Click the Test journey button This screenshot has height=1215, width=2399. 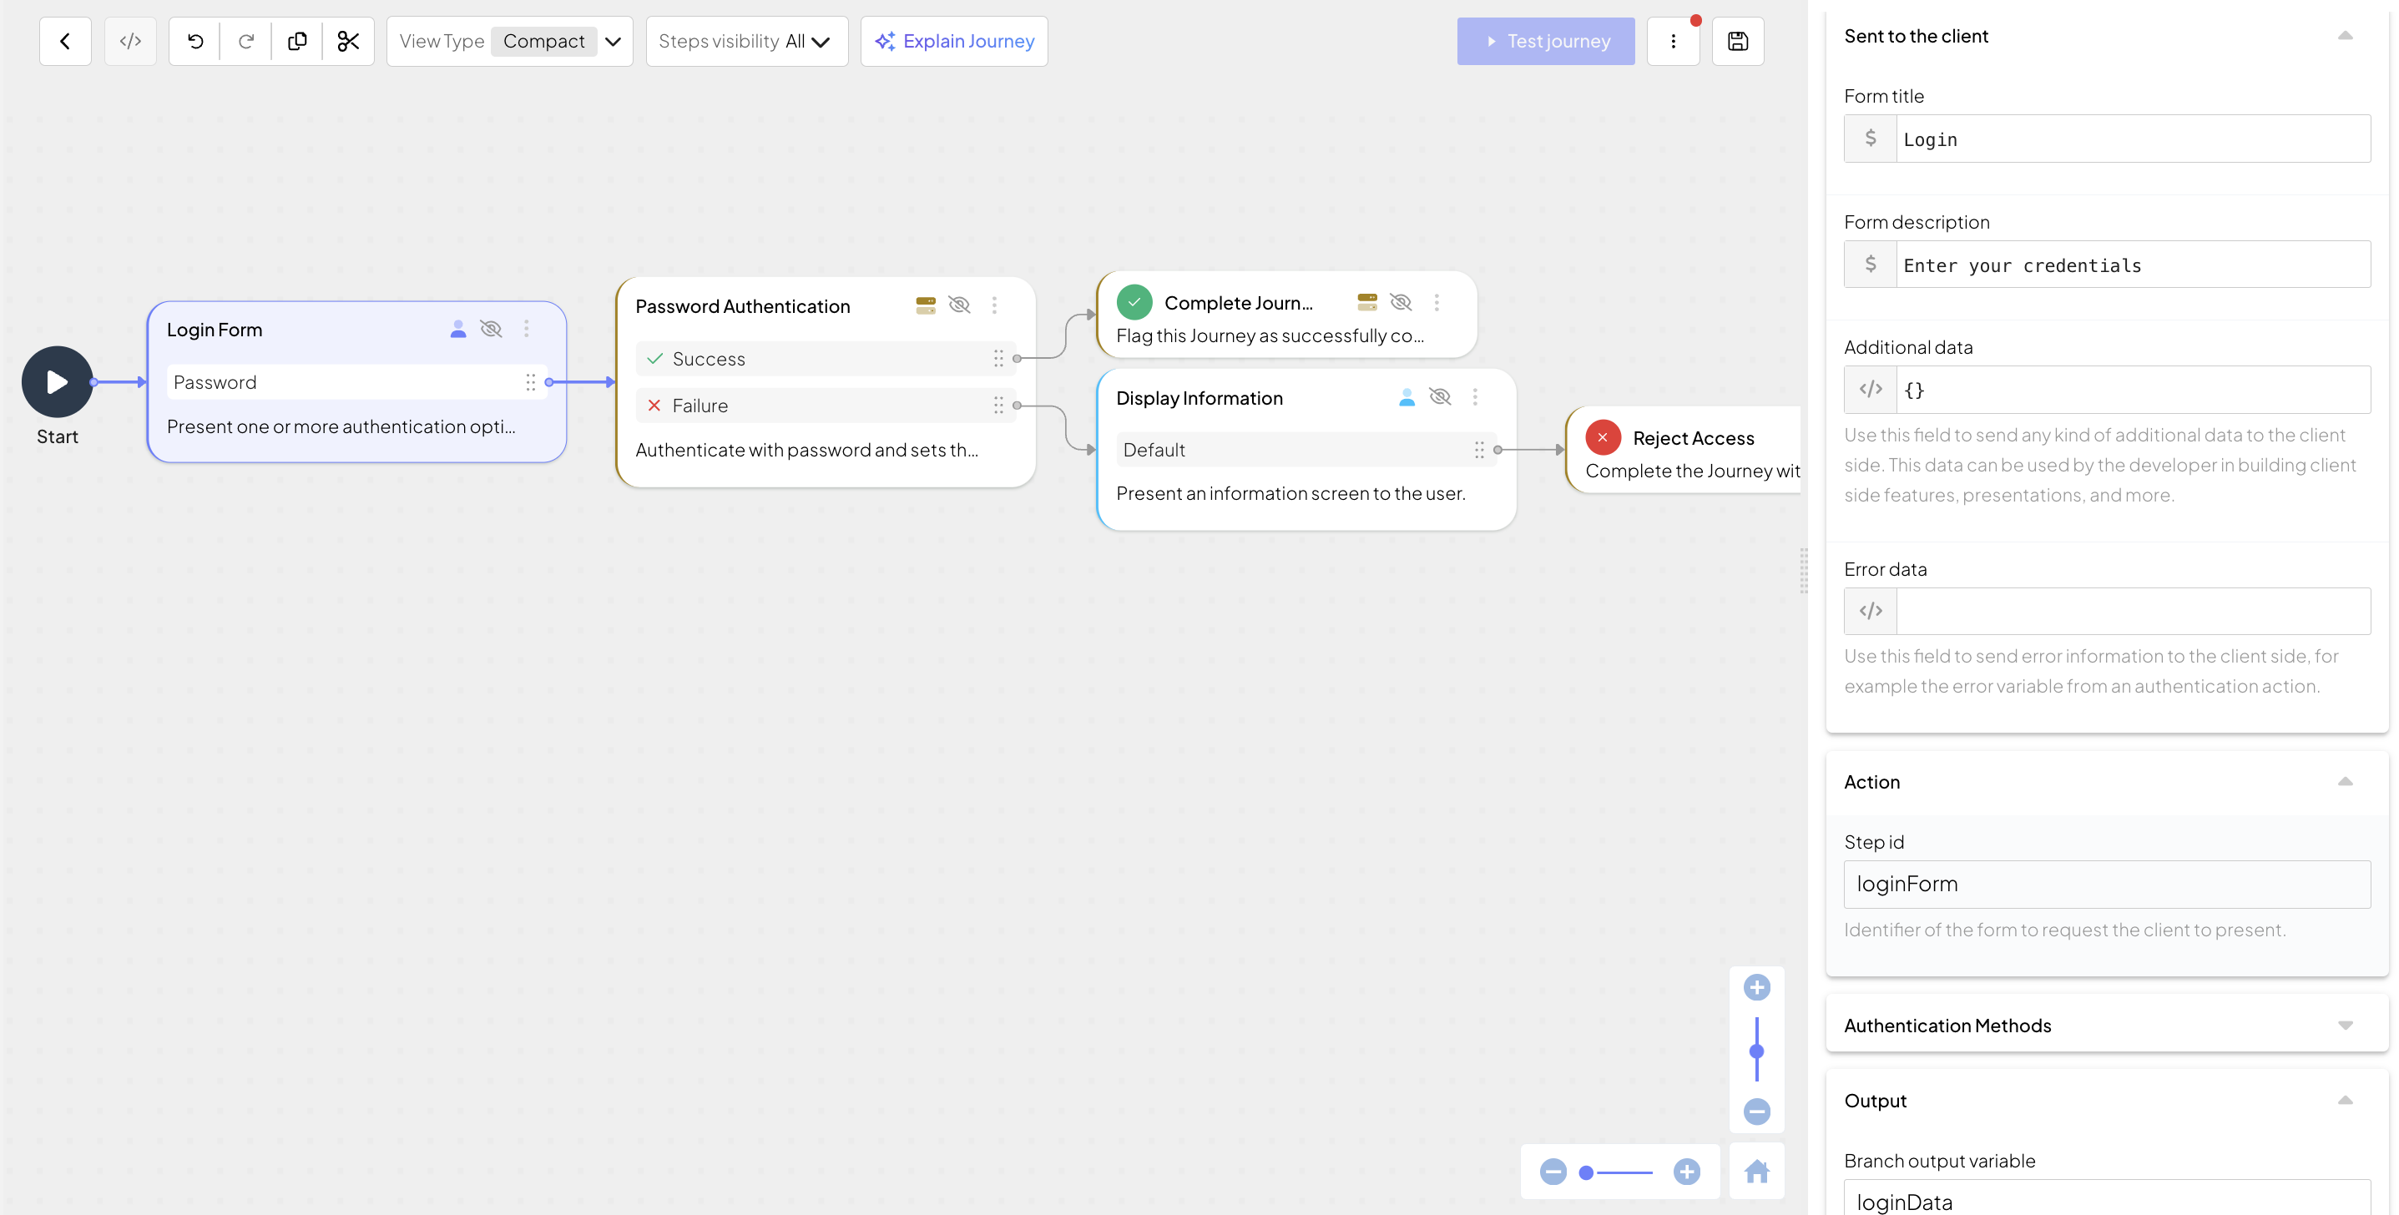[1545, 41]
